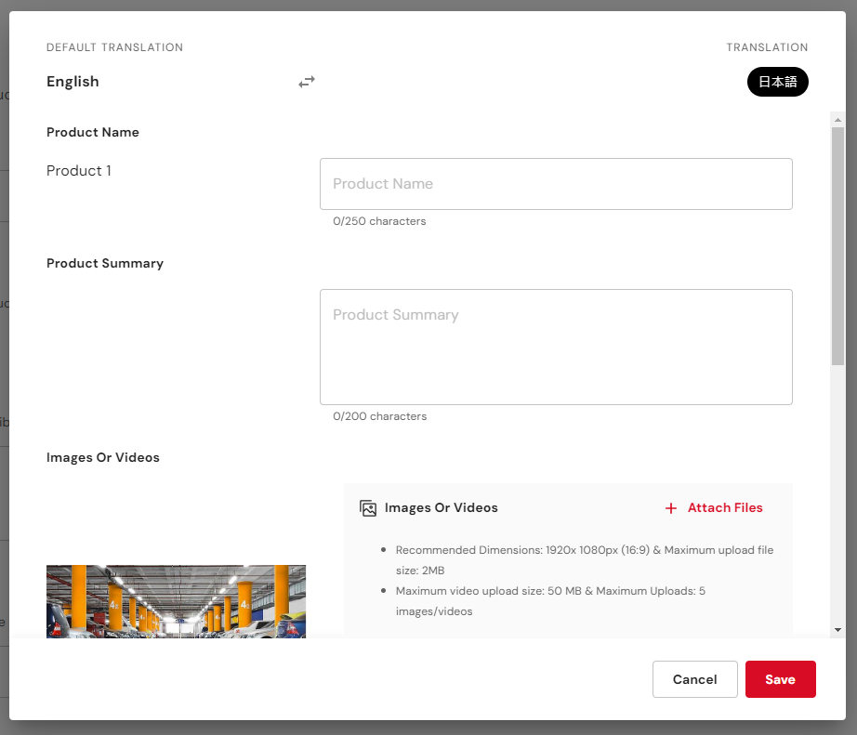Focus the Product Name translation field

[x=556, y=184]
